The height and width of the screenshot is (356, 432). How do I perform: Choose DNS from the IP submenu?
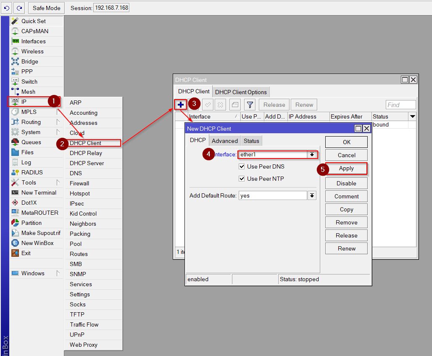(x=94, y=173)
